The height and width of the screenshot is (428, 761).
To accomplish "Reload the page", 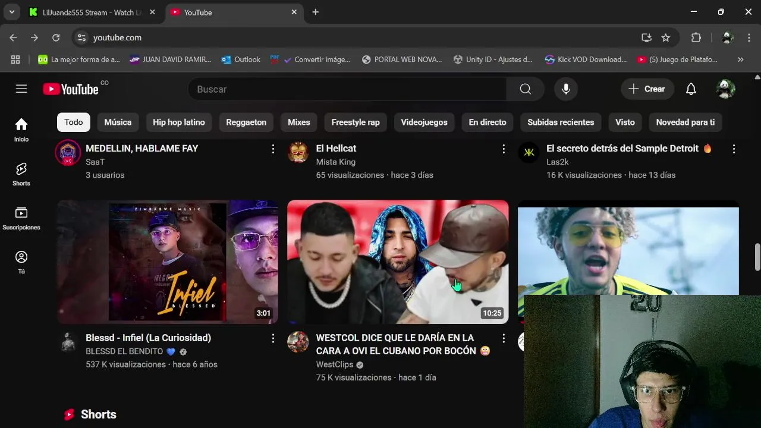I will pos(56,37).
